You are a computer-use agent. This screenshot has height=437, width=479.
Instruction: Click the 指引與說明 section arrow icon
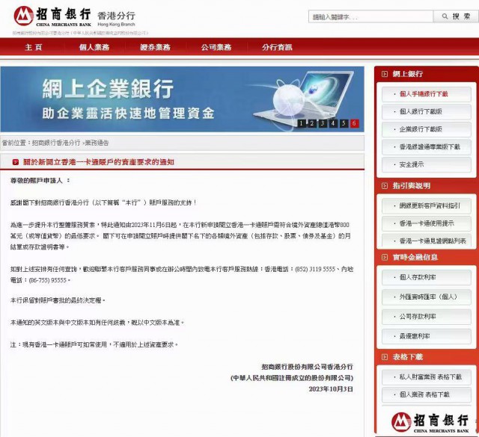(x=385, y=185)
